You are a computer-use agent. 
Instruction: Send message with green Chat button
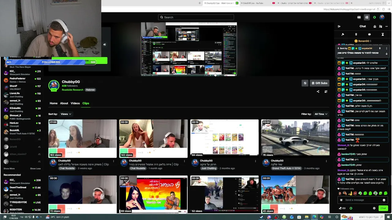[x=383, y=208]
